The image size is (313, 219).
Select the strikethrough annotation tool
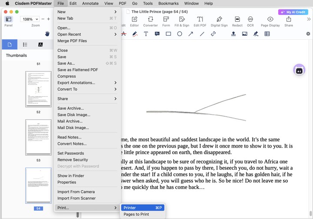pyautogui.click(x=124, y=34)
